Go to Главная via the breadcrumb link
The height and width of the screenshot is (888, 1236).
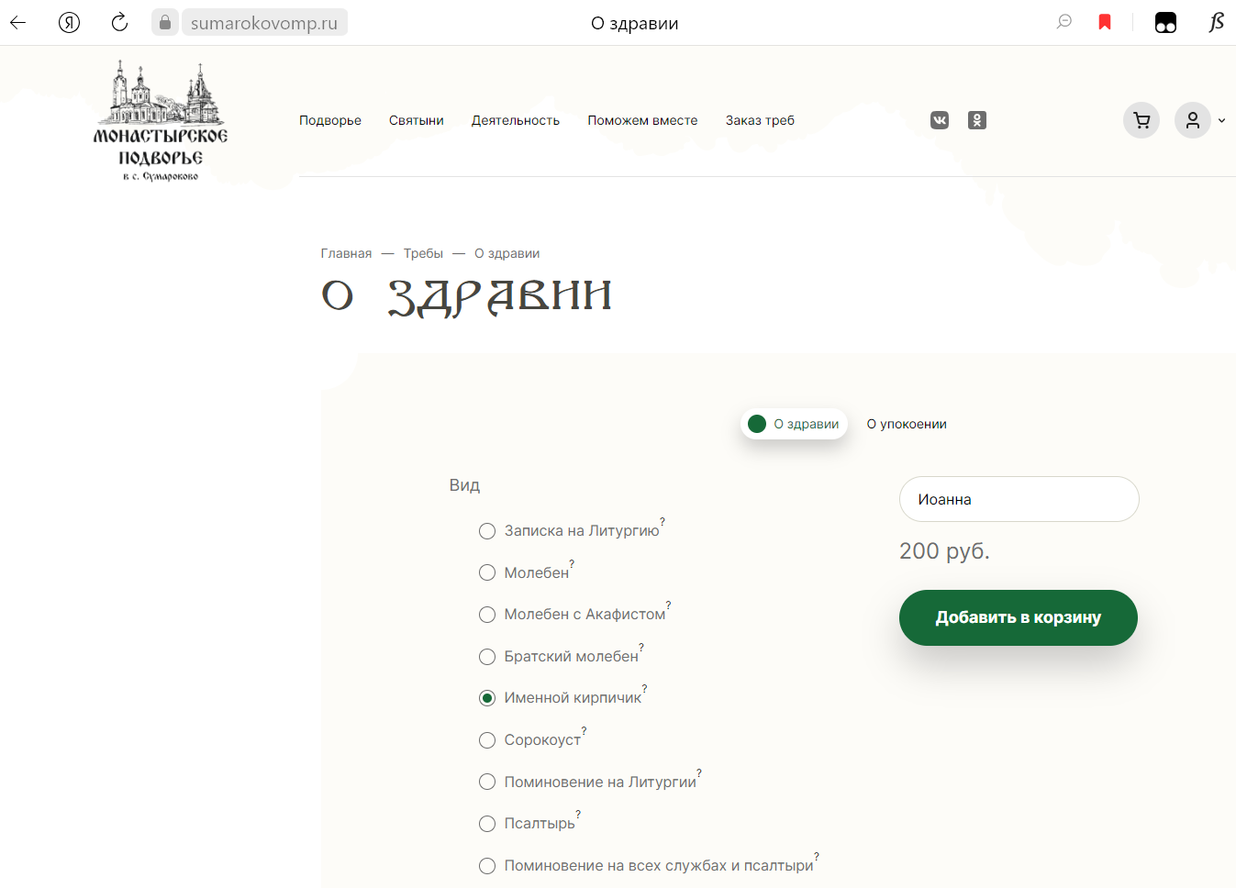pos(346,253)
